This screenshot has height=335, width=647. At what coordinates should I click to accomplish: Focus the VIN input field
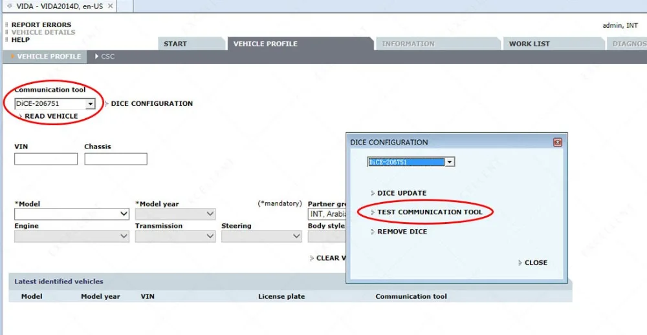coord(46,159)
